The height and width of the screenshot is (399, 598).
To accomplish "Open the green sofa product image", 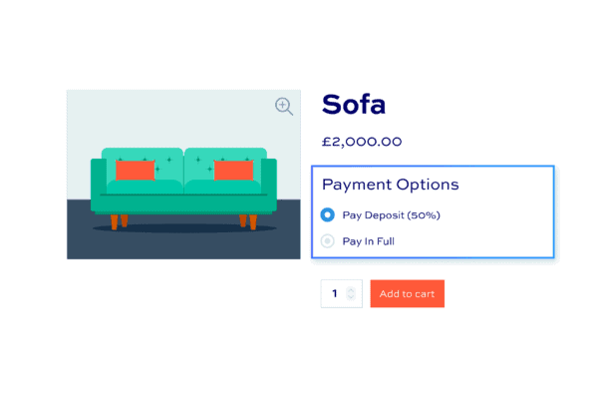I will click(x=183, y=175).
